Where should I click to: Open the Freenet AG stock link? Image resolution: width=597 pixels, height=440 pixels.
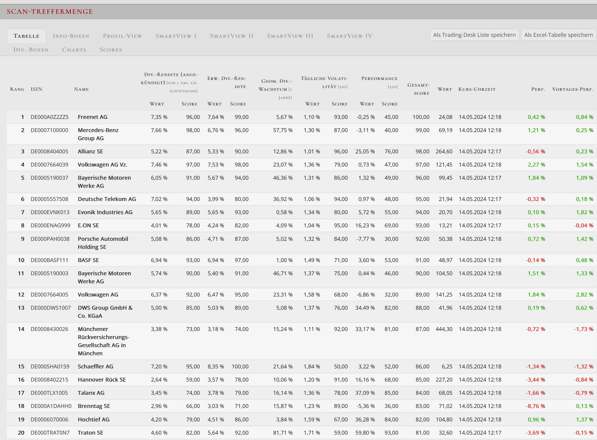[x=92, y=117]
